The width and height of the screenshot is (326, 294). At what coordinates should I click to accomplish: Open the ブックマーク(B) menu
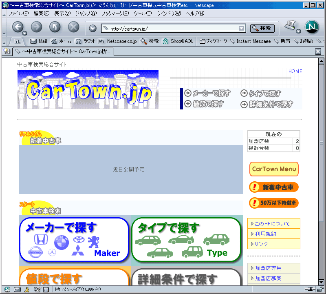click(x=115, y=13)
